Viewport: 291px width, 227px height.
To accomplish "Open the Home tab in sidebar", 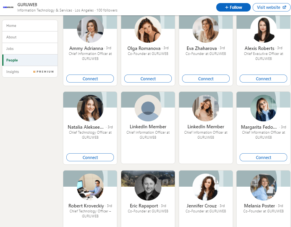I will click(12, 26).
